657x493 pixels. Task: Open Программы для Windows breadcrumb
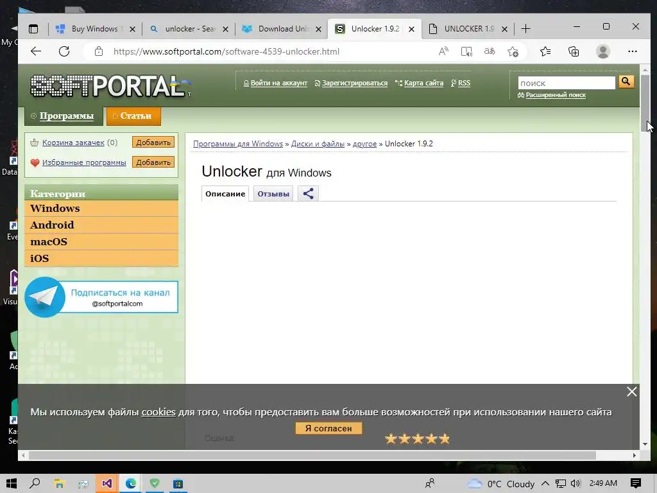coord(238,144)
